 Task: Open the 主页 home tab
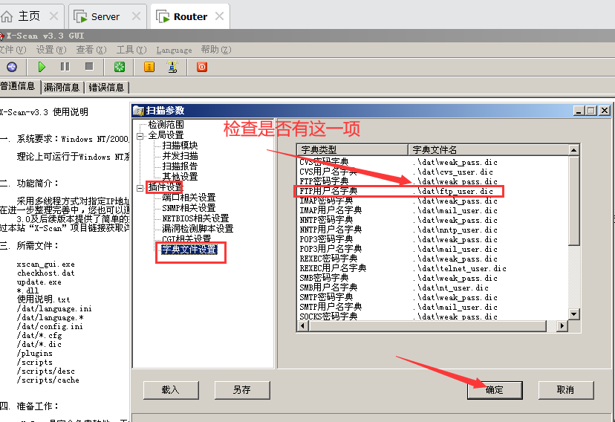click(29, 16)
